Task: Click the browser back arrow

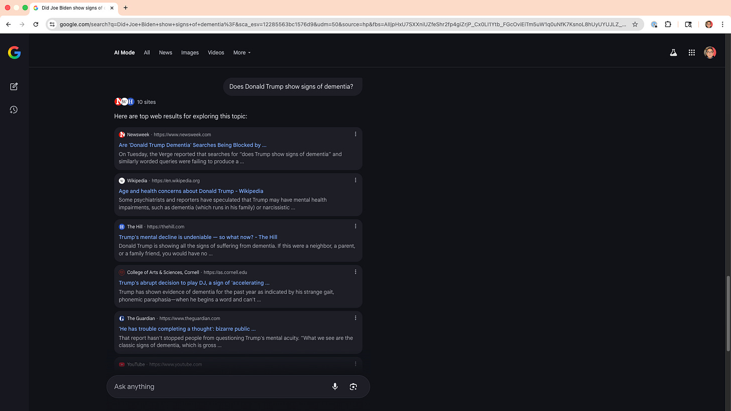Action: pos(9,24)
